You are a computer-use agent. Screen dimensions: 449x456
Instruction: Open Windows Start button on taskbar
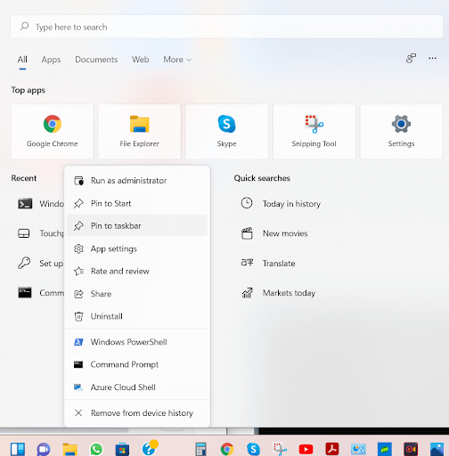(x=18, y=449)
